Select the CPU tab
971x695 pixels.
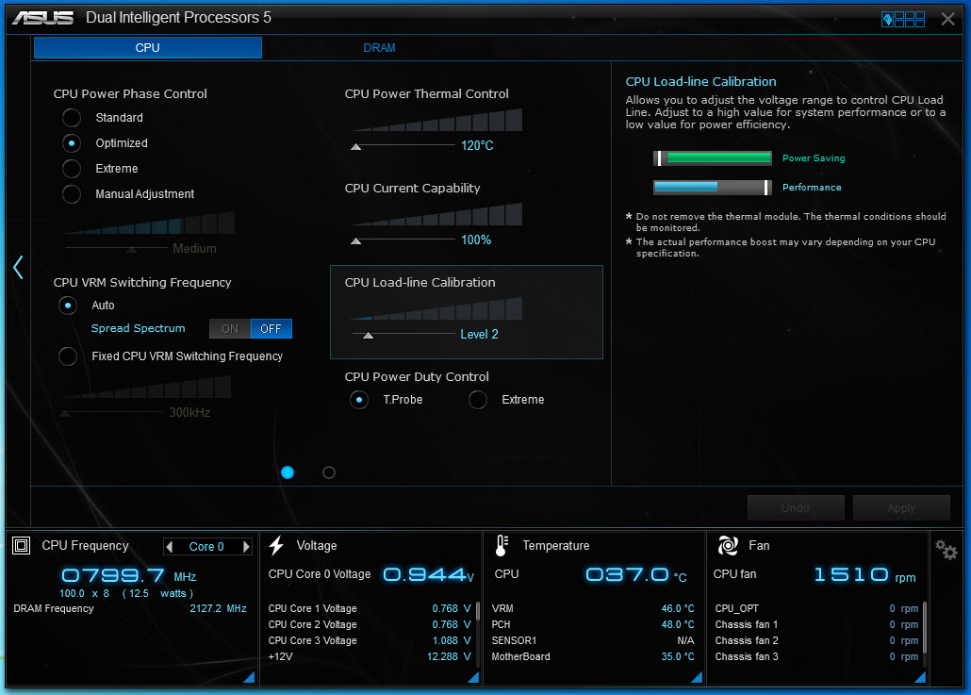(x=147, y=48)
